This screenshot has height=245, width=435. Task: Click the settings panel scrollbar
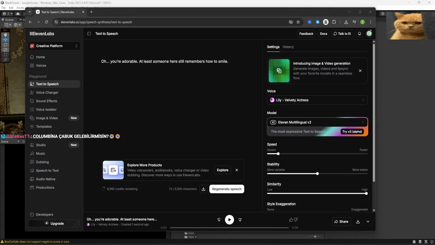374,112
